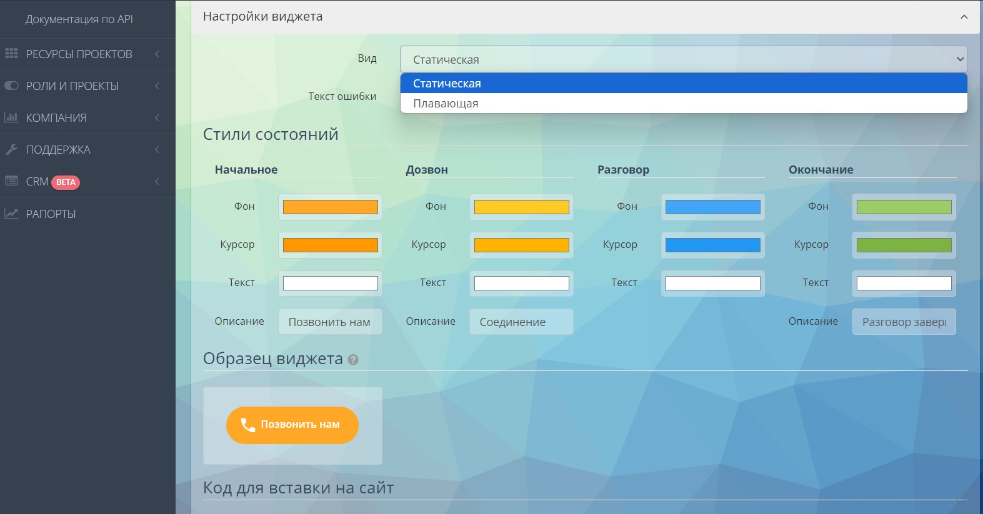Click the Разговор column heading
The width and height of the screenshot is (983, 514).
623,170
